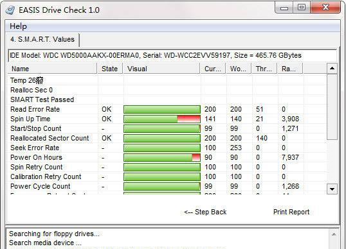
Task: Click the Thr... column header
Action: pyautogui.click(x=264, y=69)
